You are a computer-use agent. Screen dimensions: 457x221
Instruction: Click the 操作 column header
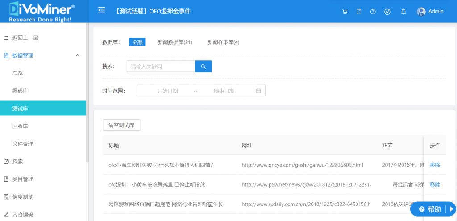[x=435, y=145]
